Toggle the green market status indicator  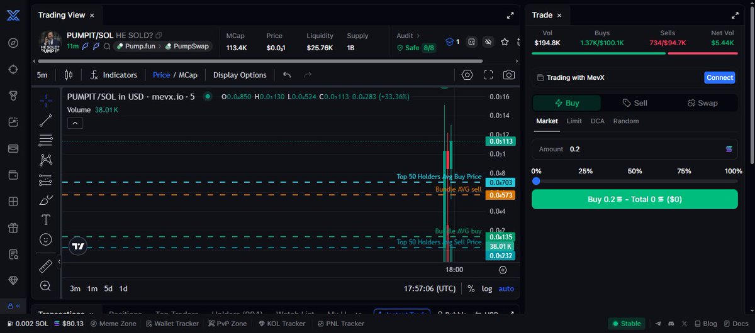(x=208, y=97)
